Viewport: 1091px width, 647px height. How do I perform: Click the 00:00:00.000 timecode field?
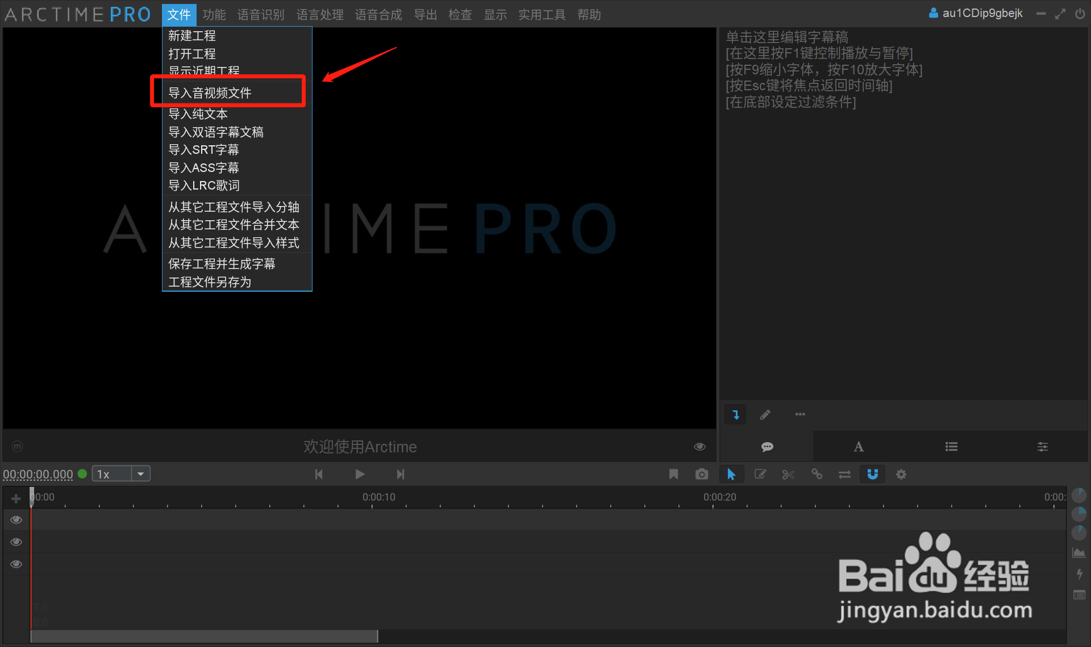(38, 474)
